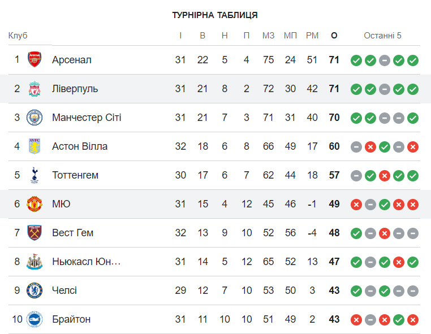Image resolution: width=431 pixels, height=334 pixels.
Task: Open the Ньюкасл Юн… team name
Action: click(86, 262)
